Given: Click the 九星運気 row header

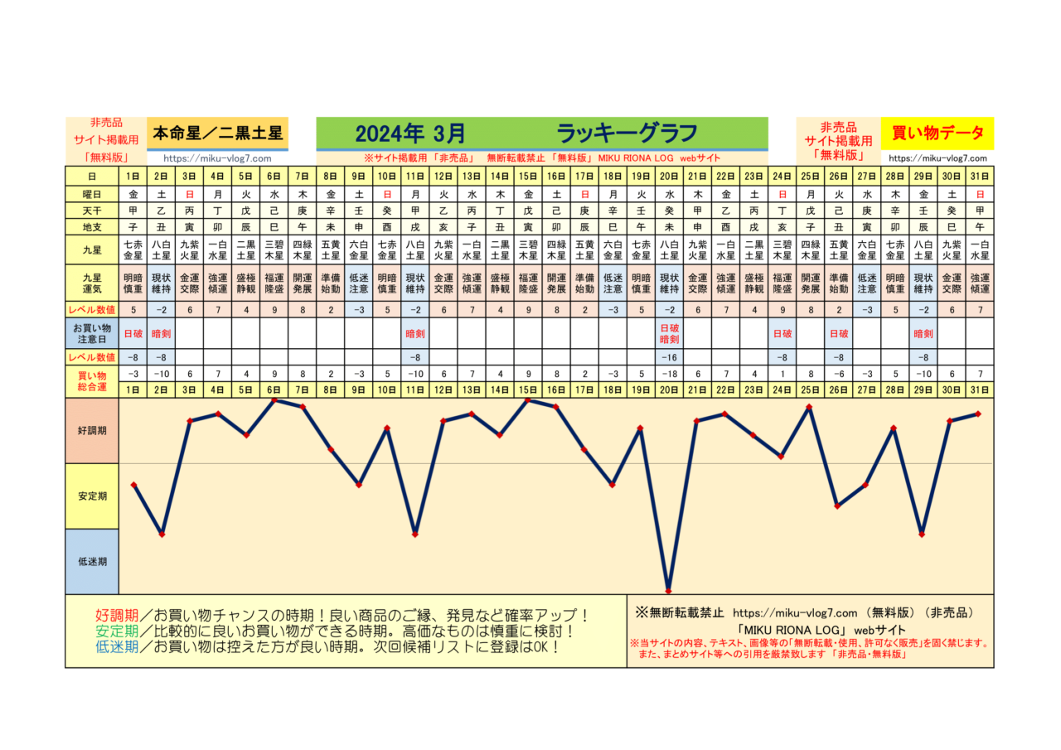Looking at the screenshot, I should tap(92, 283).
